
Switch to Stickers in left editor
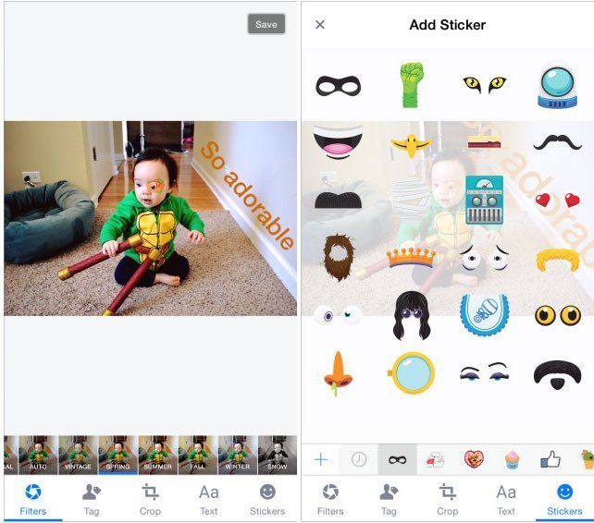pyautogui.click(x=267, y=500)
